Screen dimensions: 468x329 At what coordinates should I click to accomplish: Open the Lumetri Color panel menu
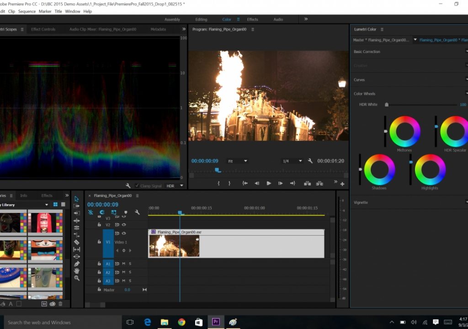click(382, 29)
